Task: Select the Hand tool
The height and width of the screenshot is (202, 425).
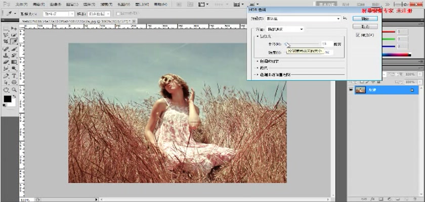Action: [x=6, y=90]
